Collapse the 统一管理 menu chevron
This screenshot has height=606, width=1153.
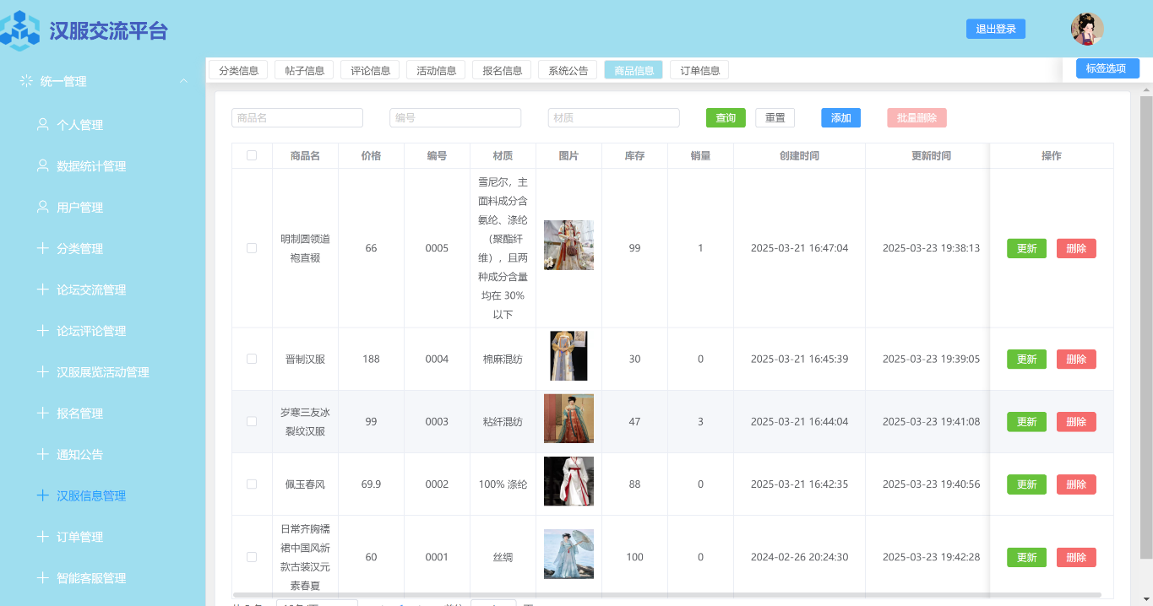[x=183, y=81]
